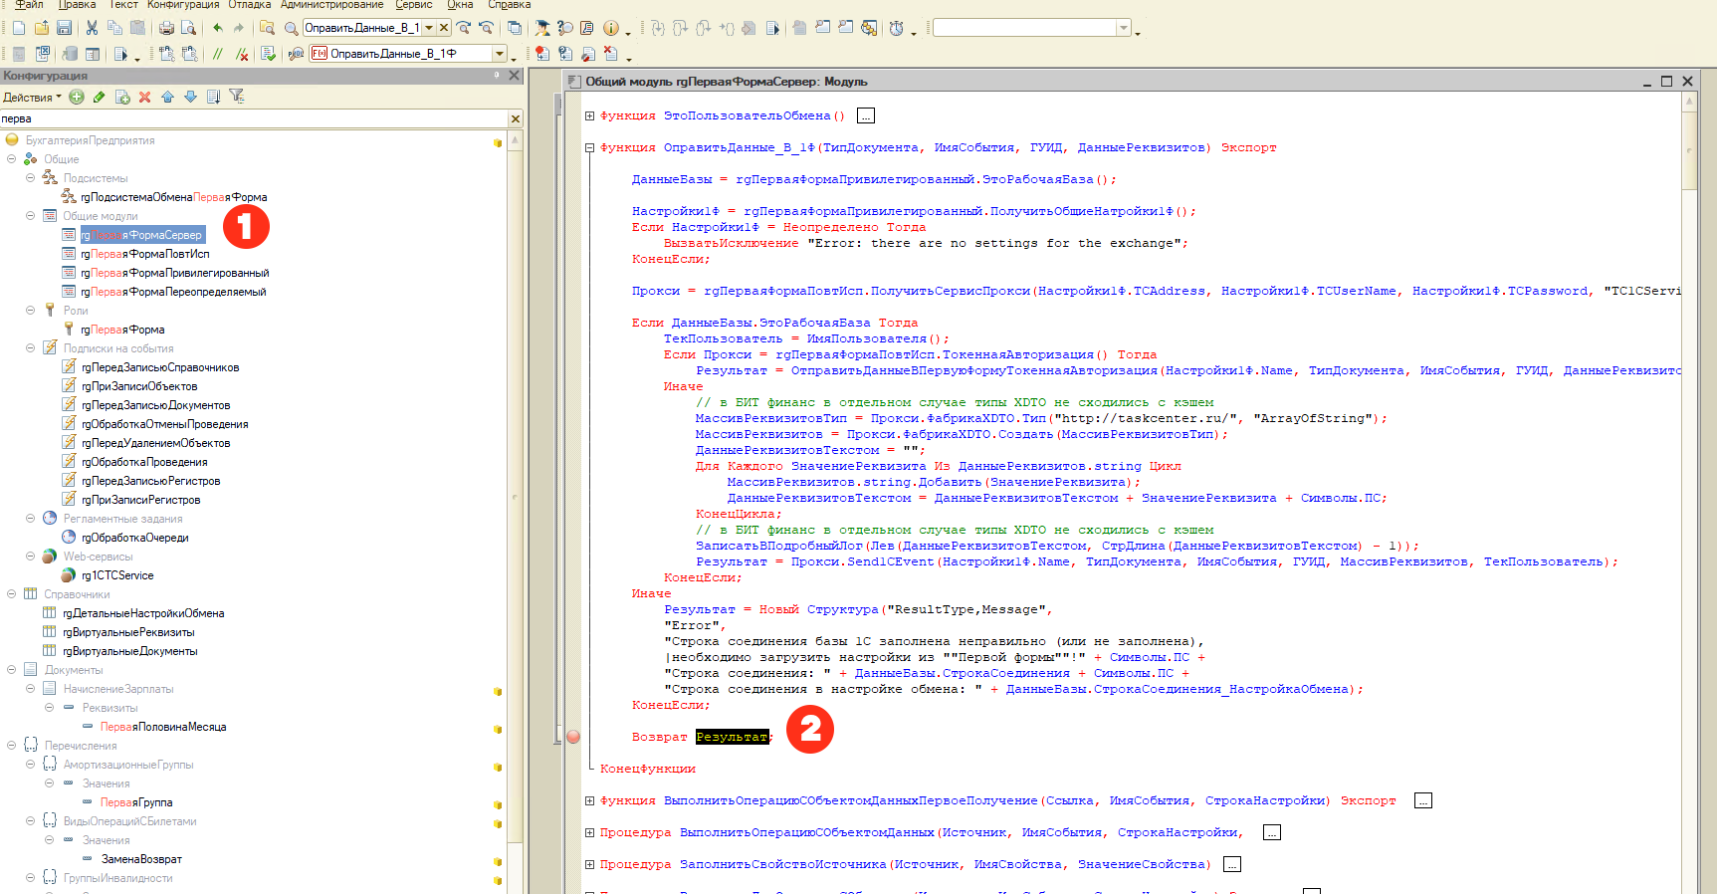The height and width of the screenshot is (894, 1717).
Task: Open the search text dropdown arrow
Action: coord(429,28)
